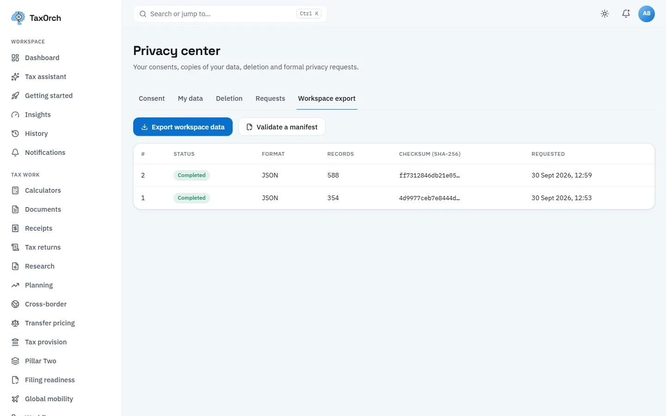The image size is (666, 416).
Task: Click the Tax assistant sparkle icon
Action: [x=15, y=77]
